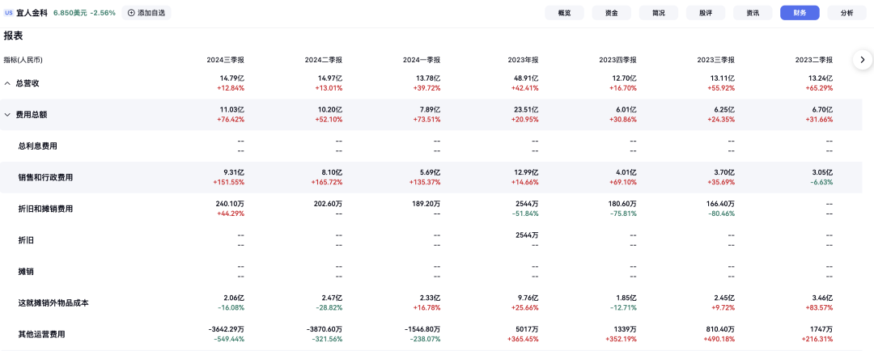Click the 宜人金科 stock name

(32, 13)
